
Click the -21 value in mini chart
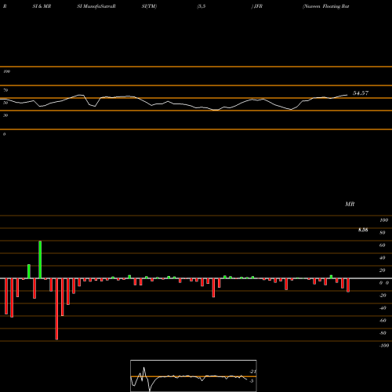252,372
